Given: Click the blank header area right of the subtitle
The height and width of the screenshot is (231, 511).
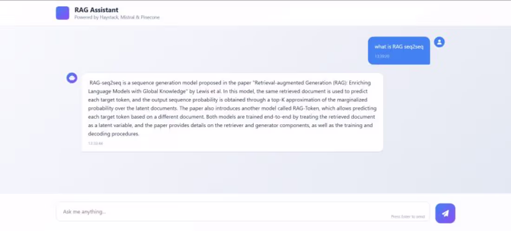Looking at the screenshot, I should coord(326,13).
